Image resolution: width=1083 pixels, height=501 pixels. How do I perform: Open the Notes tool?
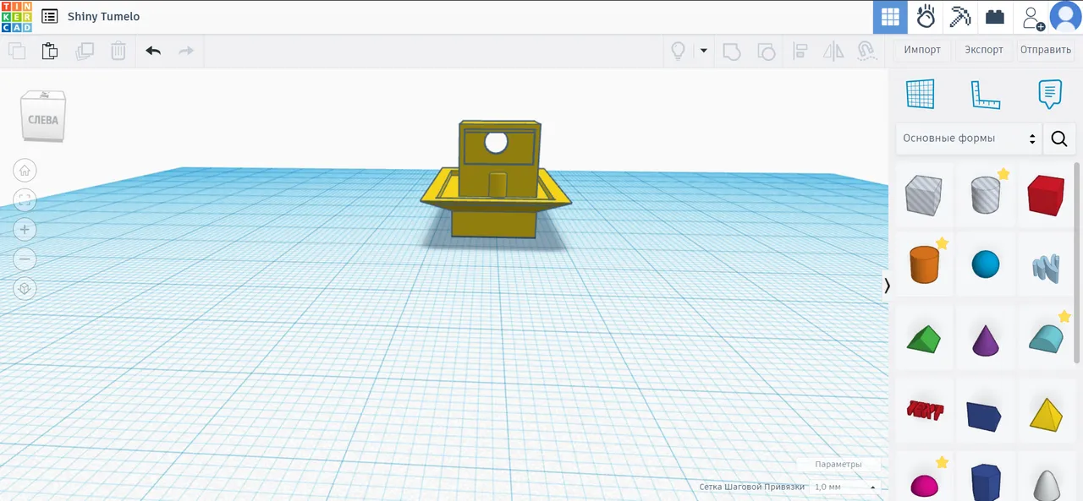click(1049, 95)
